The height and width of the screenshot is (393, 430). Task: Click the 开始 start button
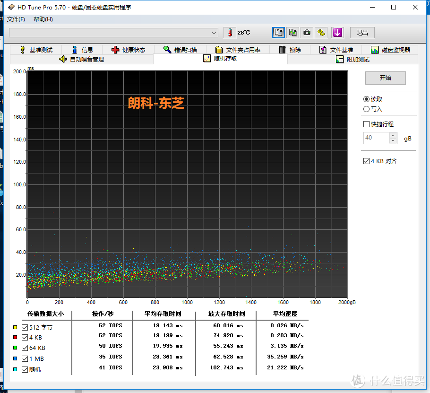pyautogui.click(x=385, y=78)
